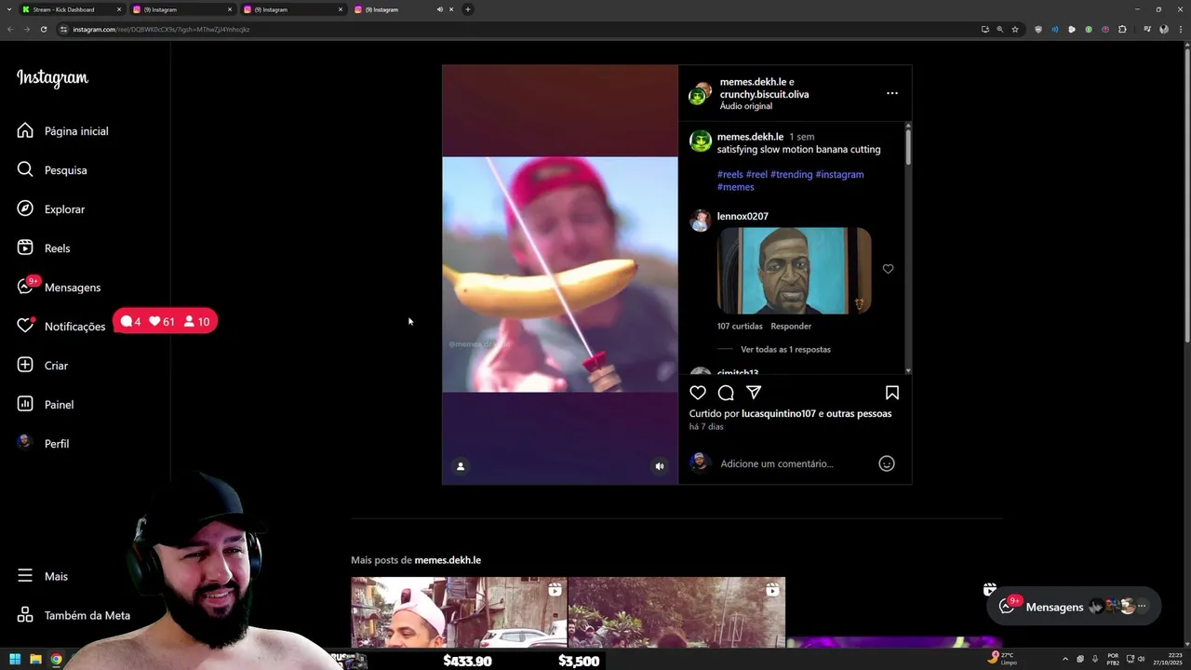The width and height of the screenshot is (1191, 670).
Task: Open the media control icon in toolbar
Action: (x=1147, y=29)
